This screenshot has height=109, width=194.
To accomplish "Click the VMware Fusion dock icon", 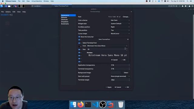I will point(110,104).
